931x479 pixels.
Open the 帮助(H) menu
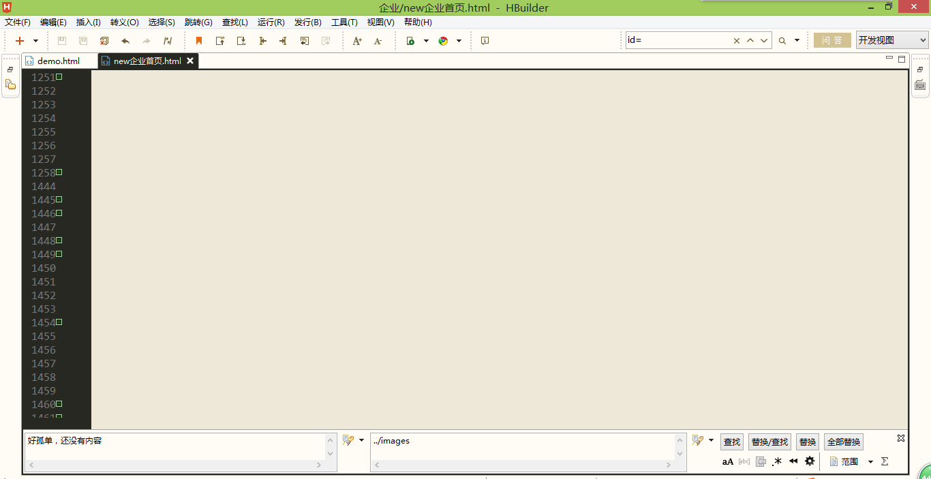click(418, 22)
